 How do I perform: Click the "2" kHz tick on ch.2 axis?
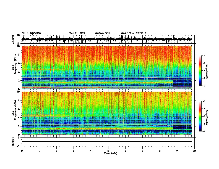[x=19, y=126]
